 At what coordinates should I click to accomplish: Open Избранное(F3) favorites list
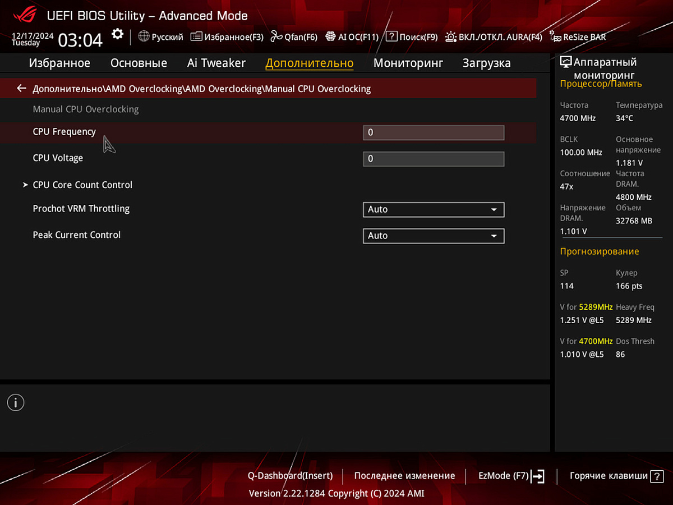227,37
